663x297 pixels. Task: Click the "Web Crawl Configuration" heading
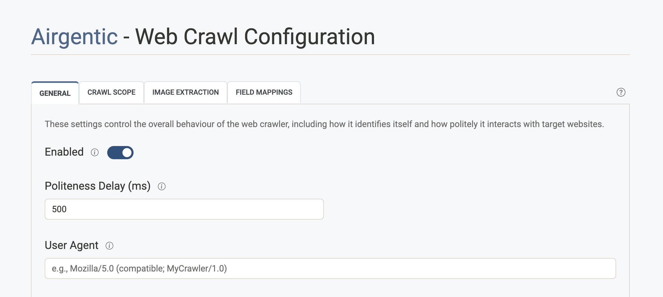point(255,37)
